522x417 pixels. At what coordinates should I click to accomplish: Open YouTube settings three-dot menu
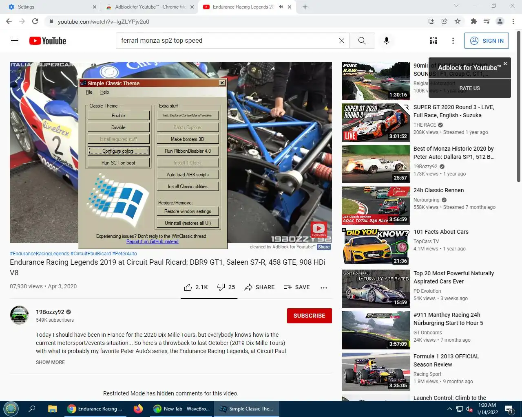click(453, 41)
